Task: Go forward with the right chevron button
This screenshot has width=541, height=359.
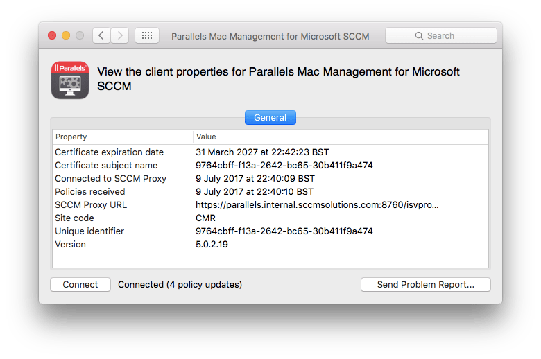Action: click(x=120, y=35)
